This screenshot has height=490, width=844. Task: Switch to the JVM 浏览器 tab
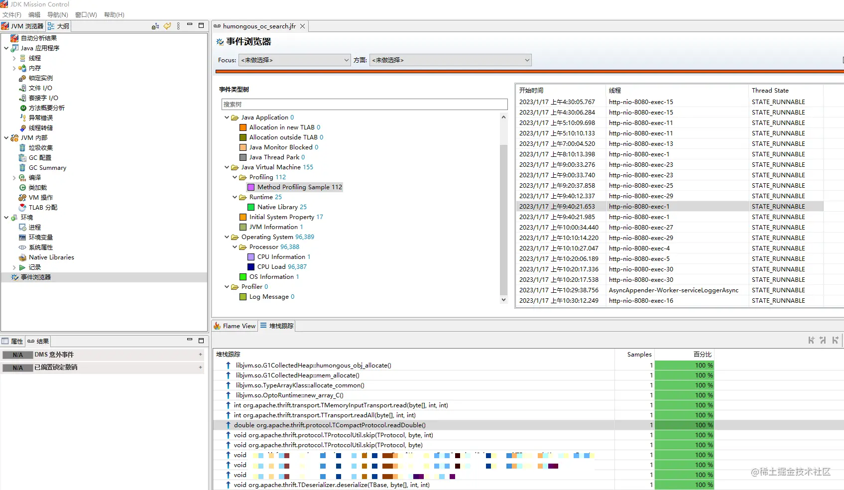[x=23, y=26]
